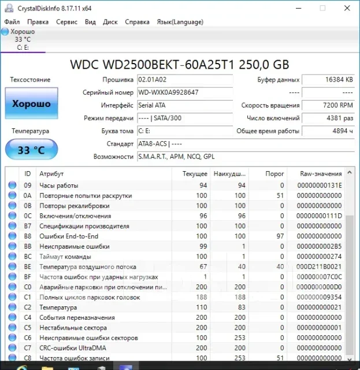This screenshot has width=360, height=370.
Task: Click the Стандарт field ATA8-ACS
Action: (246, 144)
